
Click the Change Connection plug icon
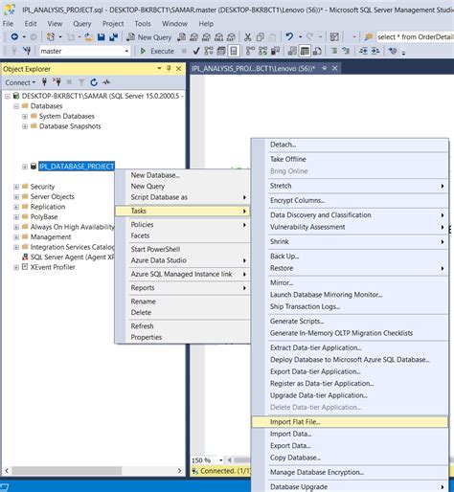[27, 51]
